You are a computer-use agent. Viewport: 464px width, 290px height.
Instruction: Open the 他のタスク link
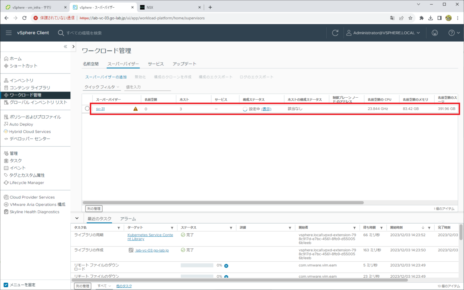pos(124,286)
